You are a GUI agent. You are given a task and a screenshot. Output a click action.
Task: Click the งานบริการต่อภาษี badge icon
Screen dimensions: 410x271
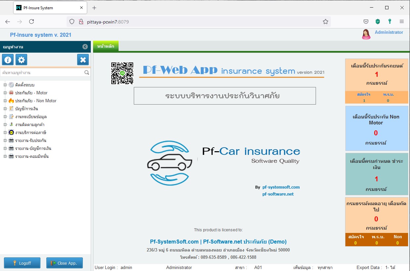pyautogui.click(x=11, y=133)
